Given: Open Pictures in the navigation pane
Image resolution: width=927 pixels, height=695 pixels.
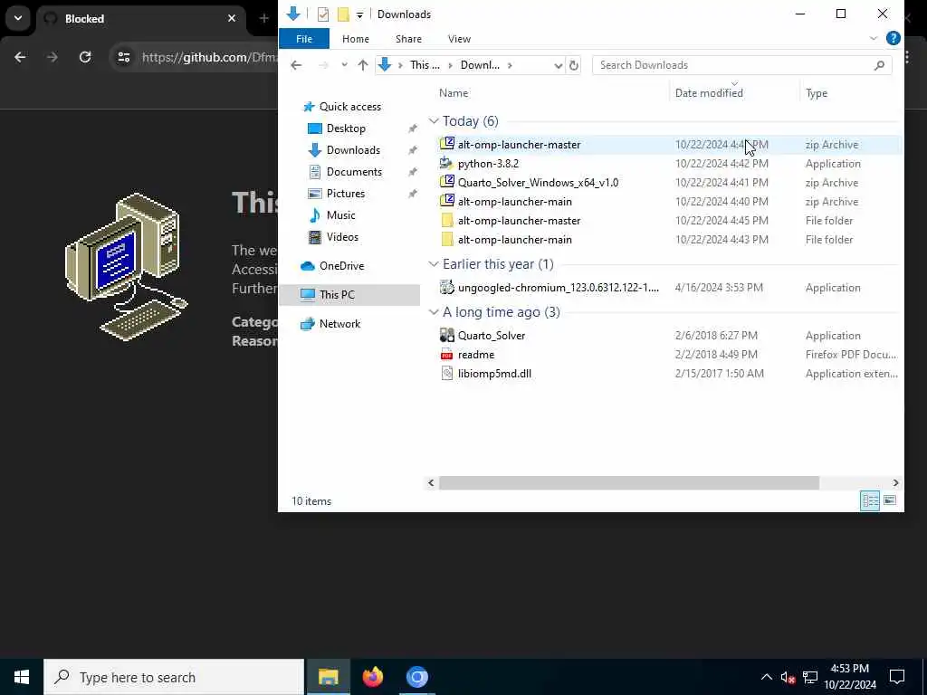Looking at the screenshot, I should pyautogui.click(x=345, y=194).
